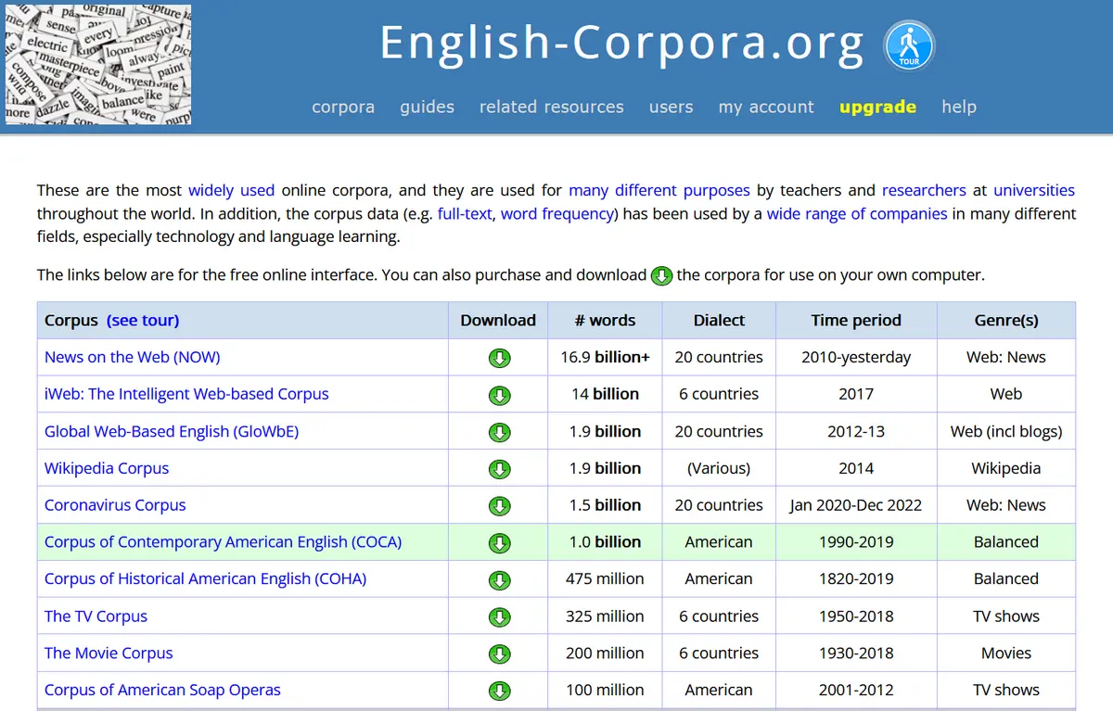Start the site tour with the TOUR icon

click(909, 46)
